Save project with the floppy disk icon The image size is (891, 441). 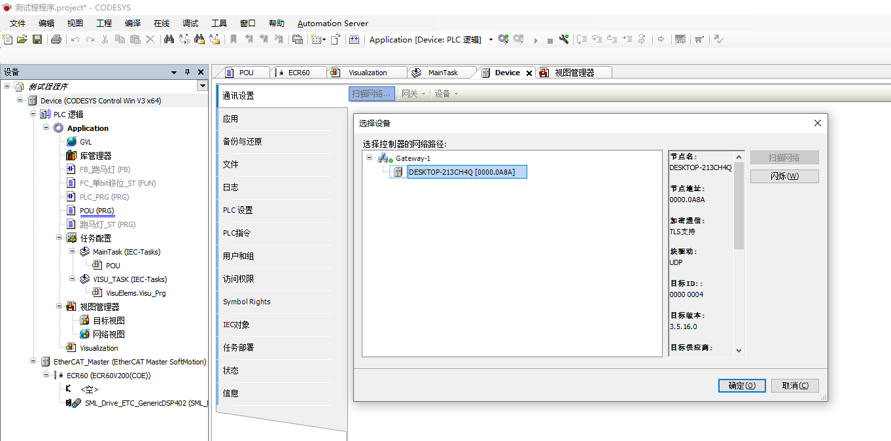(37, 39)
